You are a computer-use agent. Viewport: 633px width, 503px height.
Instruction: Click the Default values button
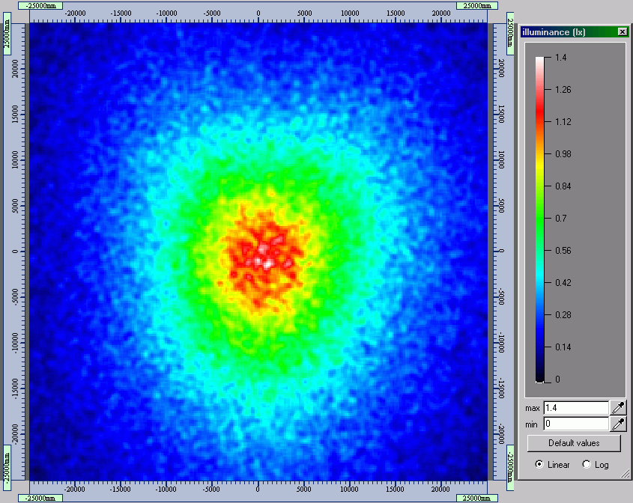click(574, 443)
